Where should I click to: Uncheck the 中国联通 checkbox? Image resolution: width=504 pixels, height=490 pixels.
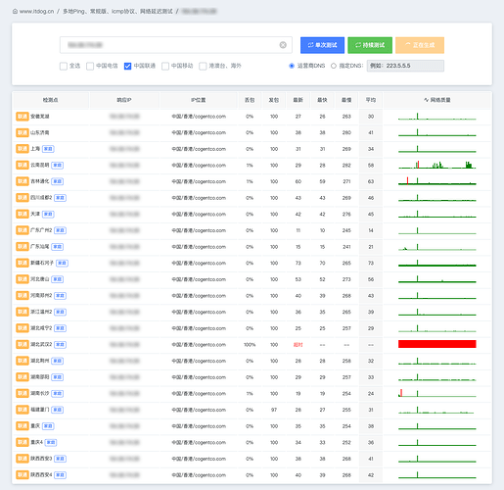click(x=127, y=67)
